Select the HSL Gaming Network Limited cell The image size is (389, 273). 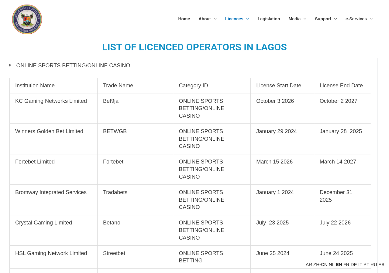(x=53, y=257)
